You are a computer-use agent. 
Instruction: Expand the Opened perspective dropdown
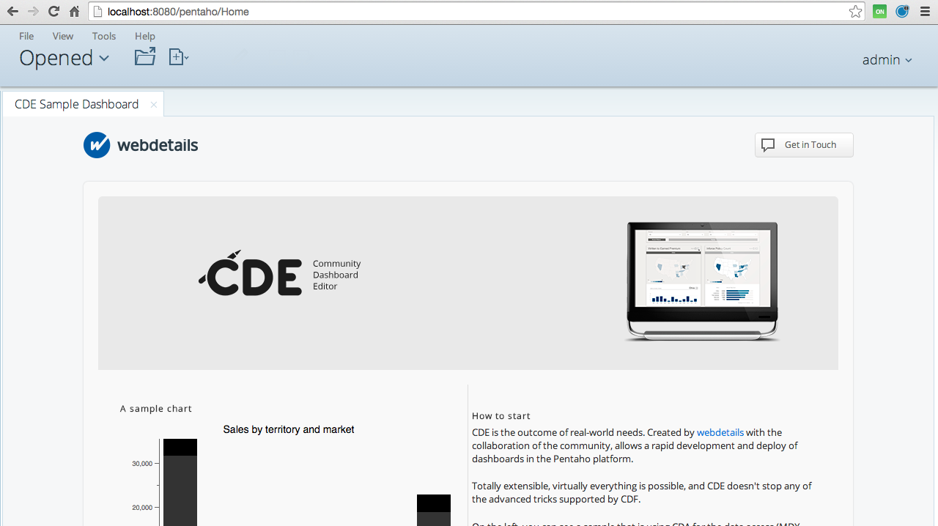click(64, 58)
